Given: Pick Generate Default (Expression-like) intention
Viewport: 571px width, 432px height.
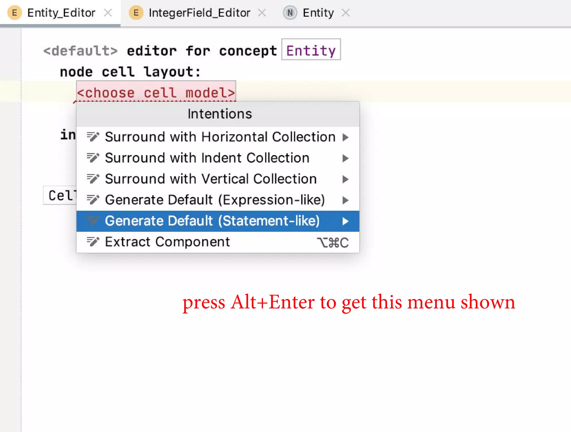Looking at the screenshot, I should point(215,200).
